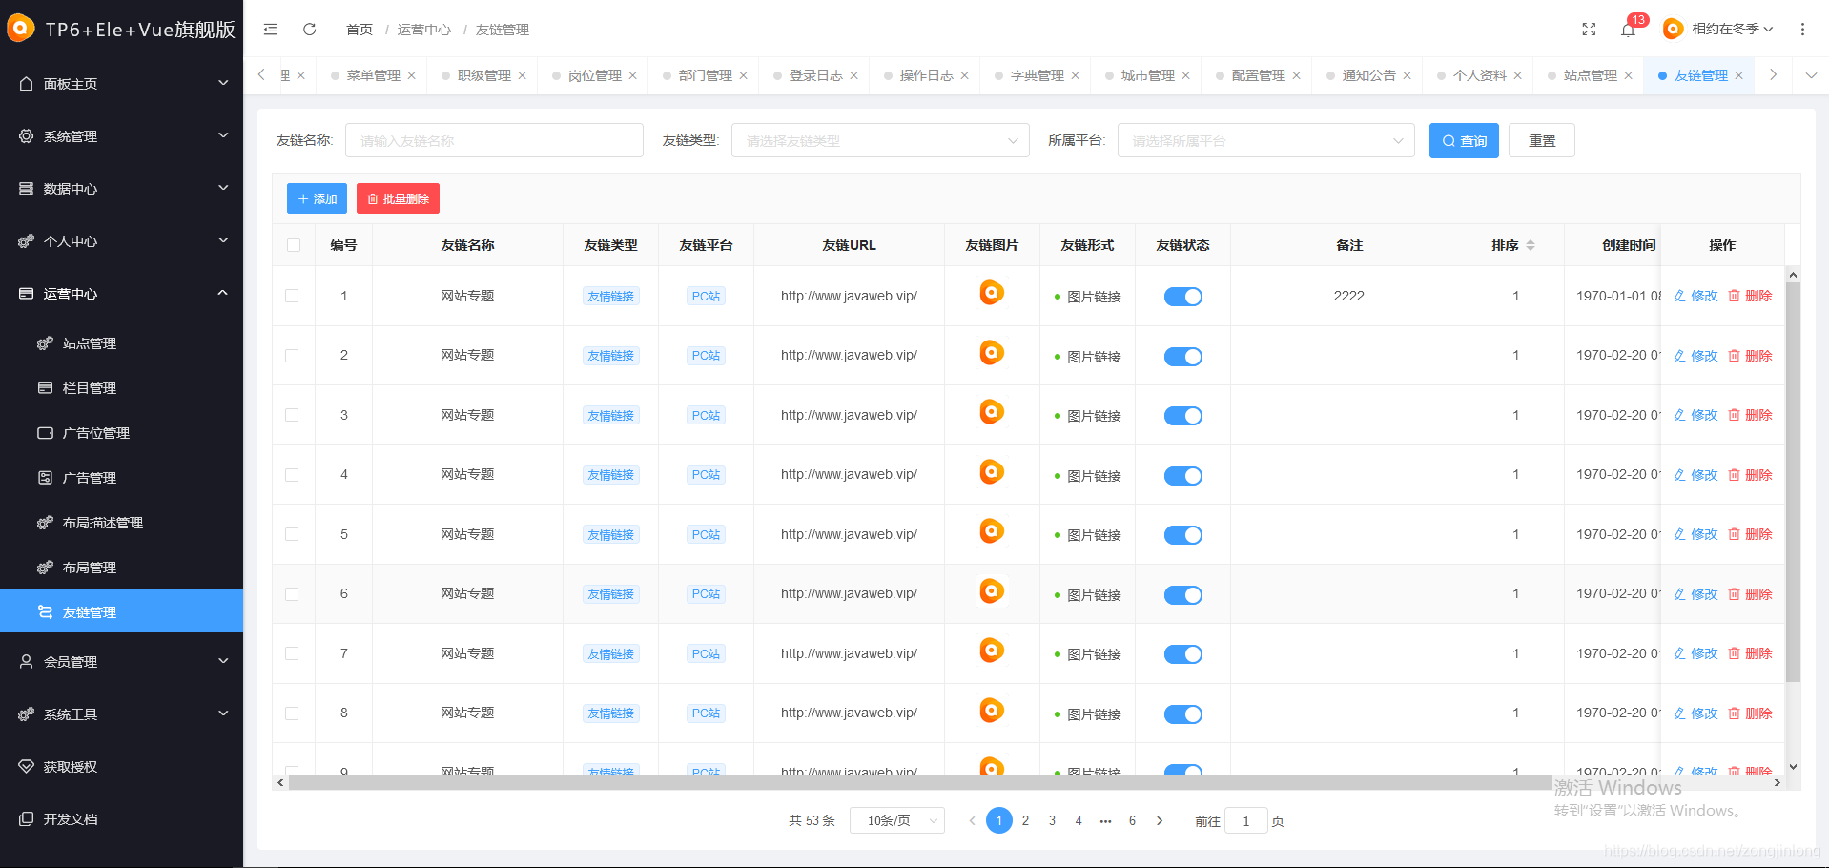1829x868 pixels.
Task: Expand 数据中心 sidebar menu
Action: click(x=121, y=189)
